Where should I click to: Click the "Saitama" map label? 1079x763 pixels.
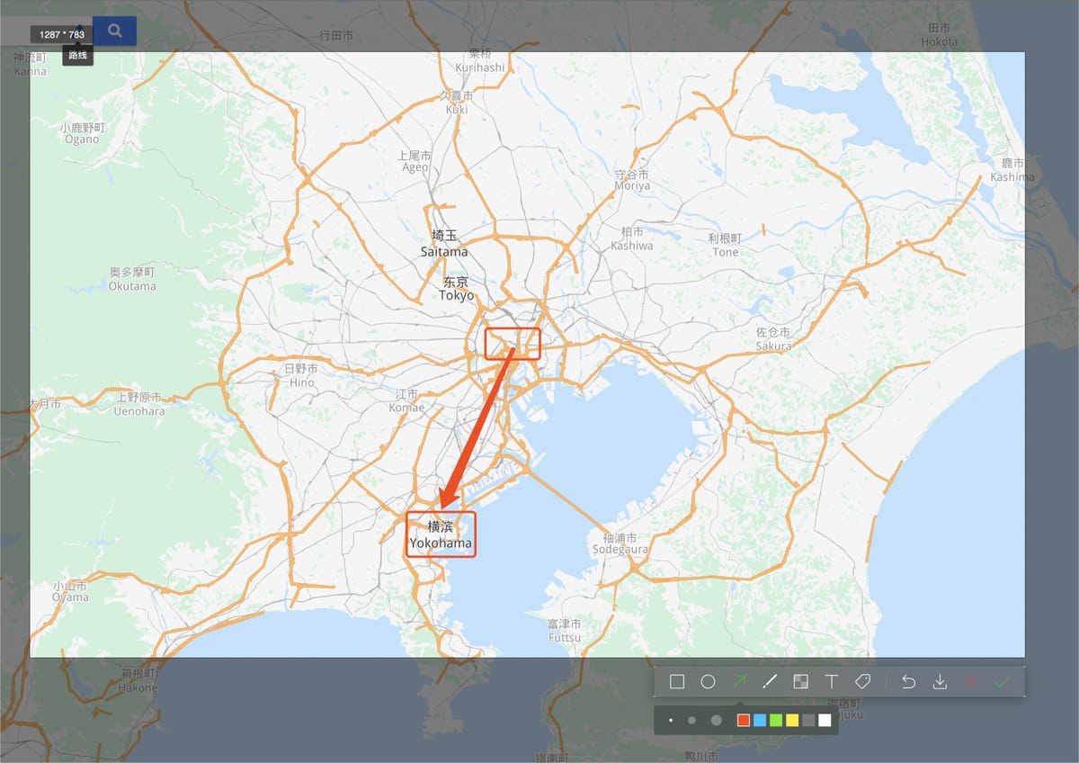(x=444, y=252)
